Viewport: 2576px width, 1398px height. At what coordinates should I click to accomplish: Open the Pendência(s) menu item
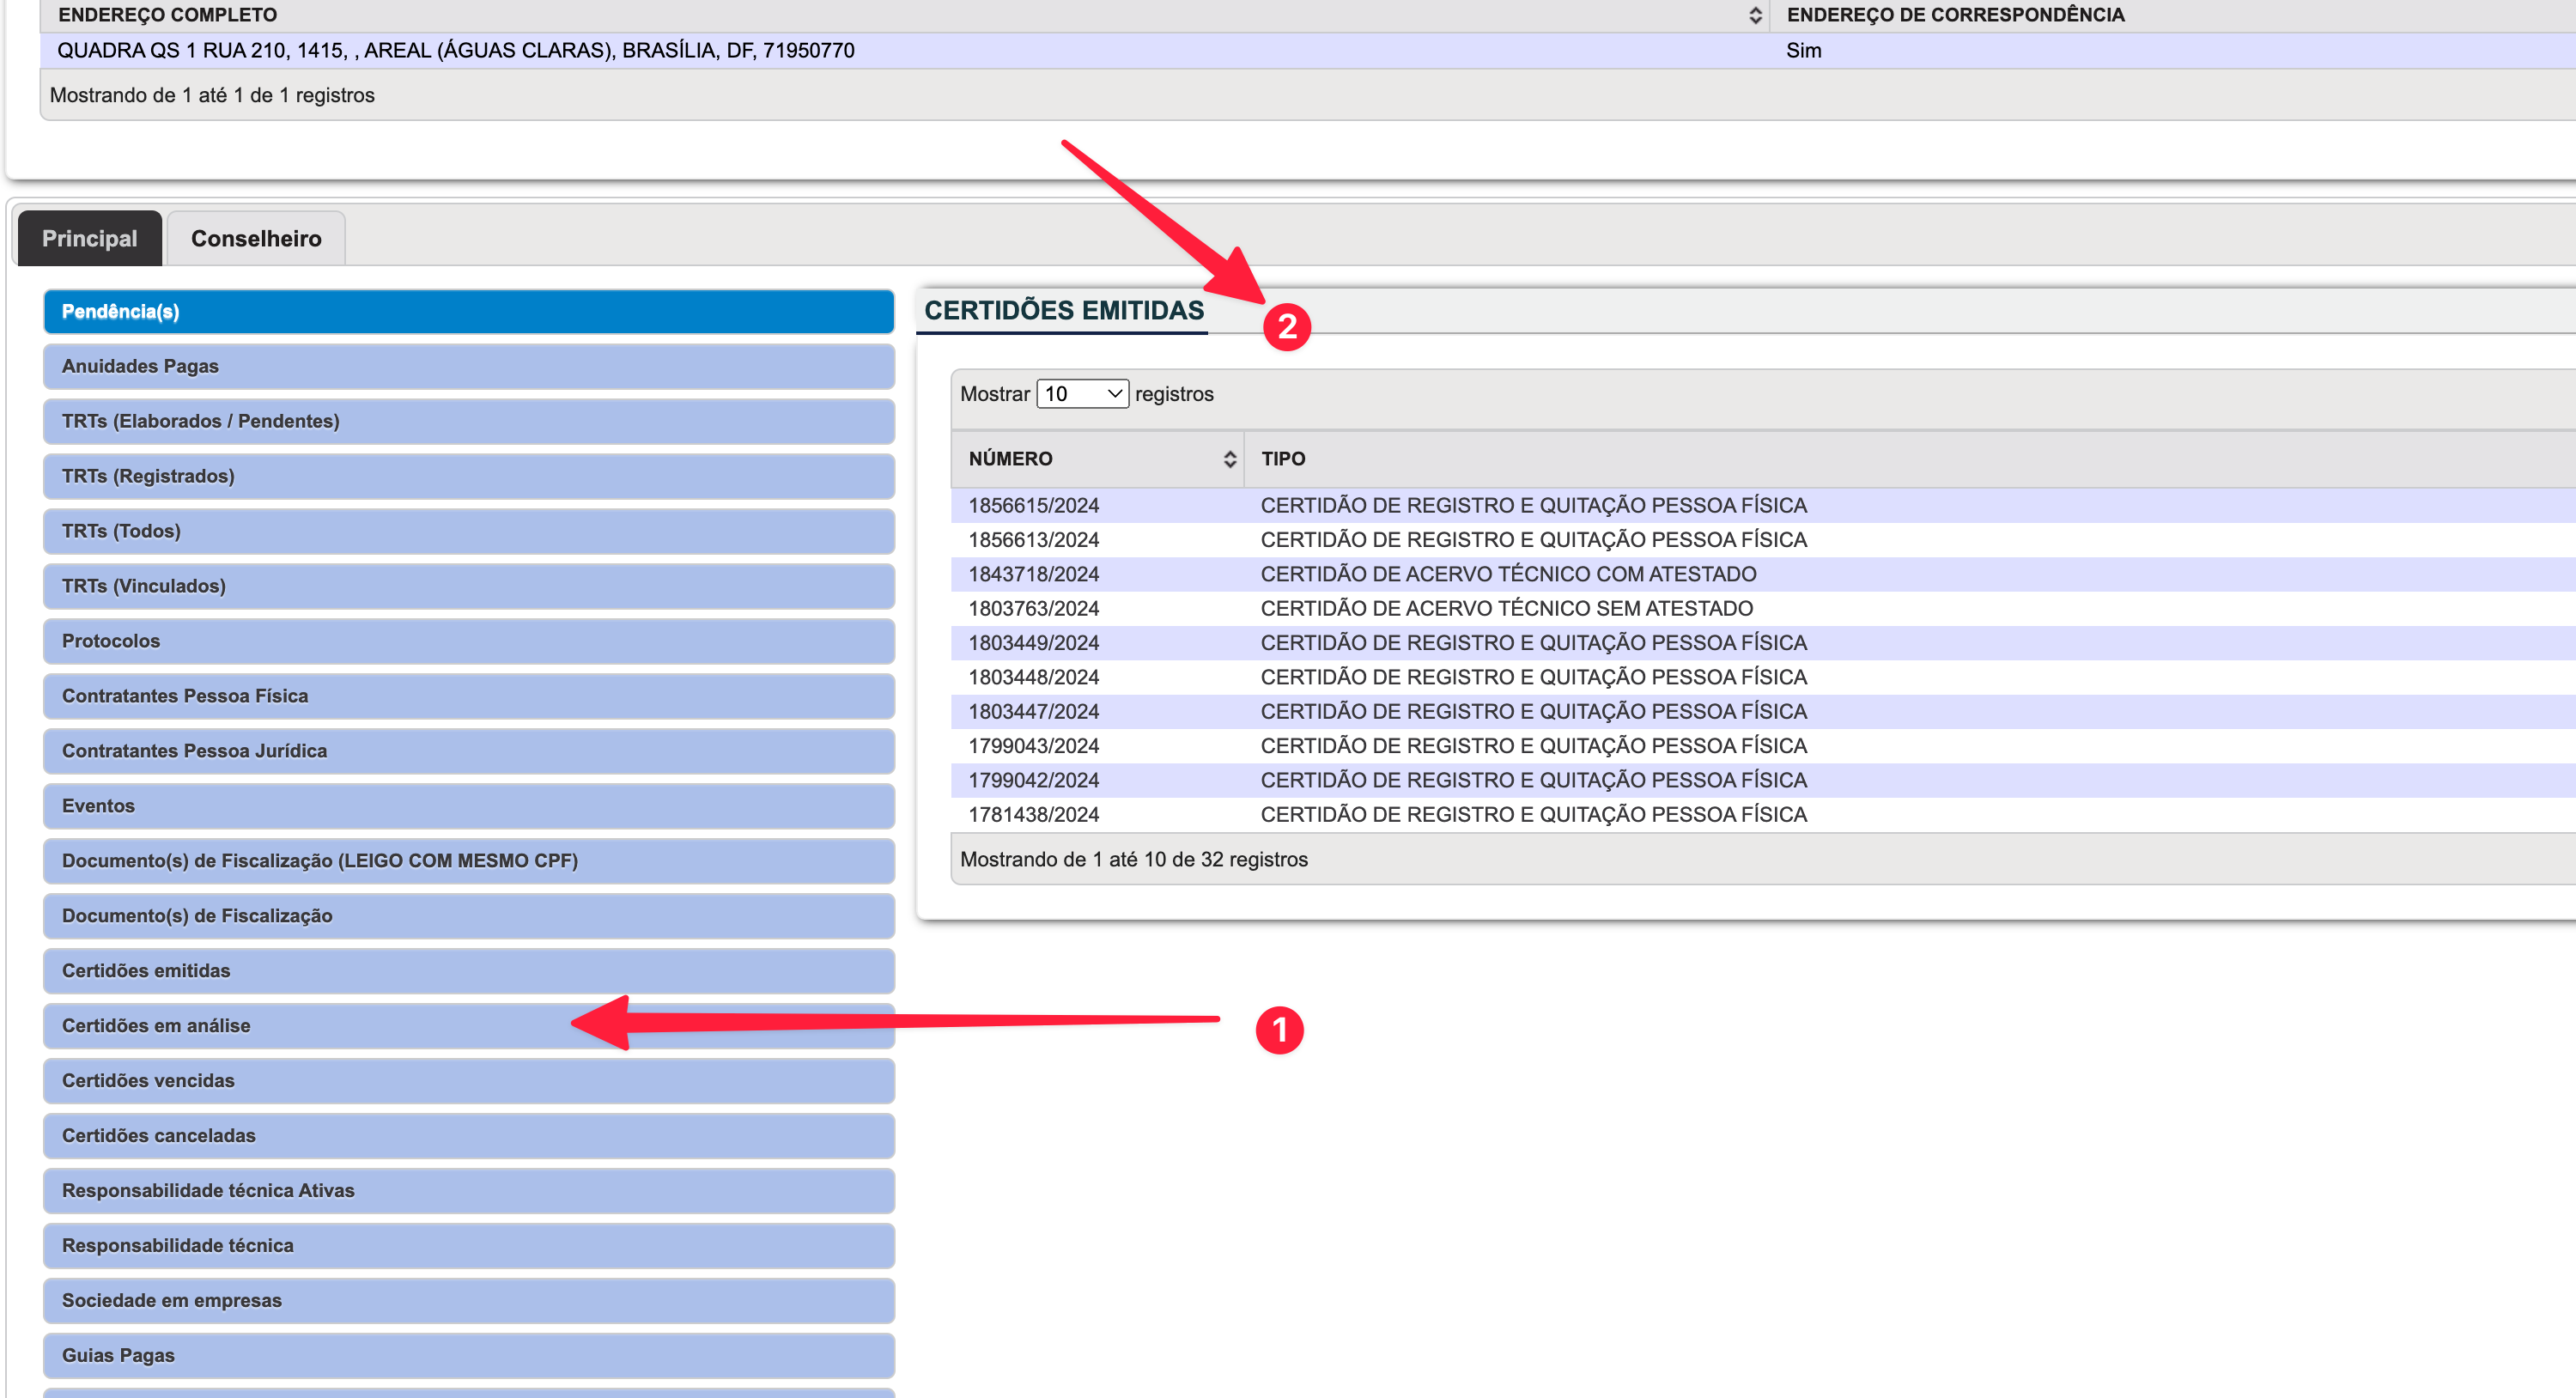(x=468, y=311)
